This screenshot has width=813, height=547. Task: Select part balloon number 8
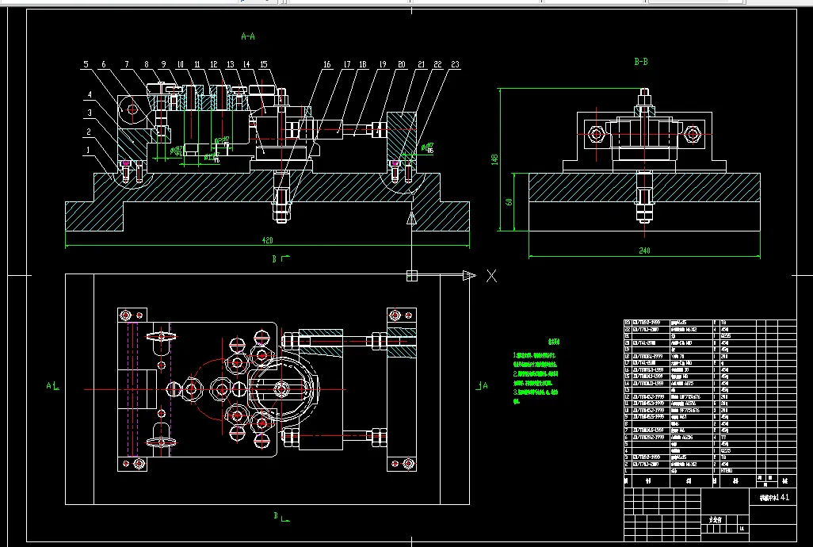[x=147, y=64]
